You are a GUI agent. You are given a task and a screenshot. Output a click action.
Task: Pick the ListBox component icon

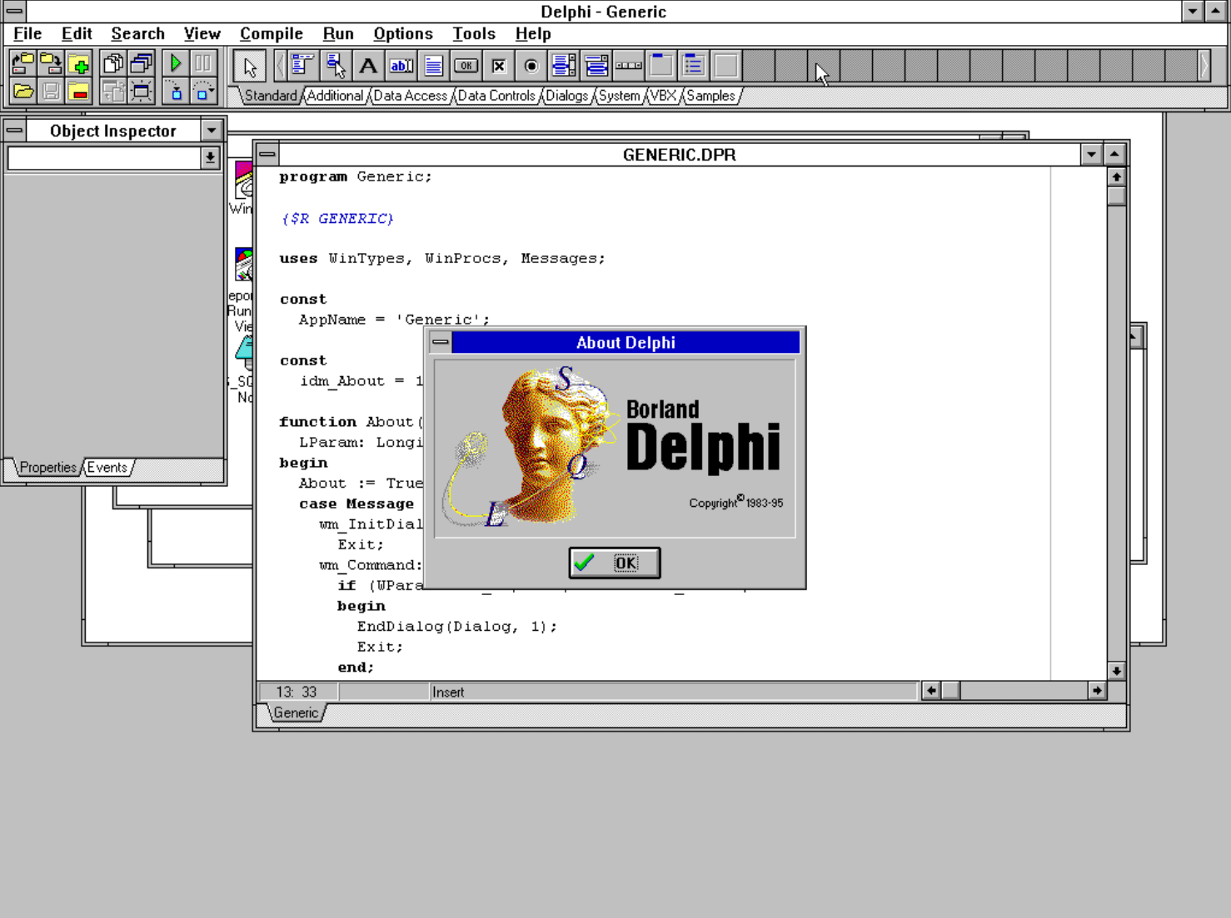point(563,66)
